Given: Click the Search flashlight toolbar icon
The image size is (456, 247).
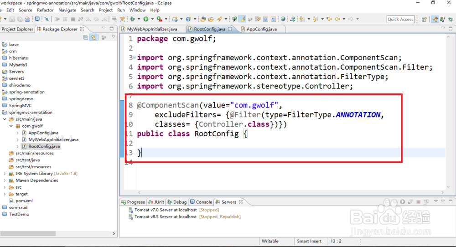Looking at the screenshot, I should [219, 19].
